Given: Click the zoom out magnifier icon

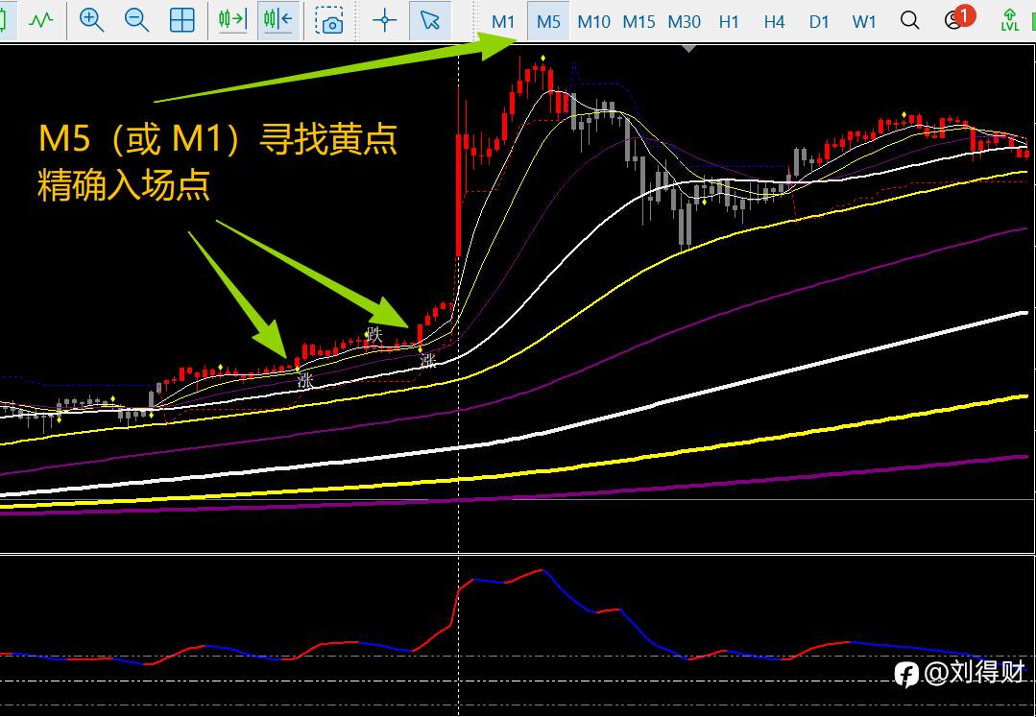Looking at the screenshot, I should tap(136, 20).
